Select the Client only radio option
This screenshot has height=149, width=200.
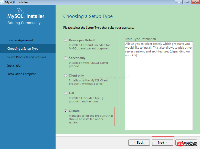click(66, 76)
